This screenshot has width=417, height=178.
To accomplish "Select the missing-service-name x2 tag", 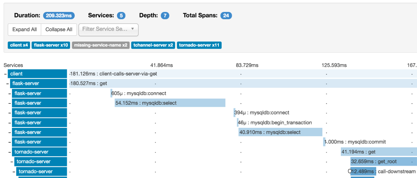I will tap(100, 45).
